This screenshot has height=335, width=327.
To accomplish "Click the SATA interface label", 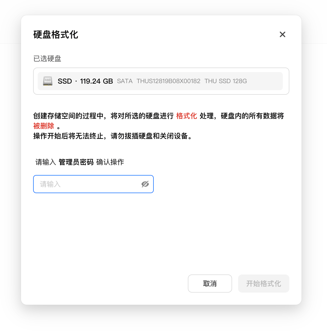I will 125,81.
